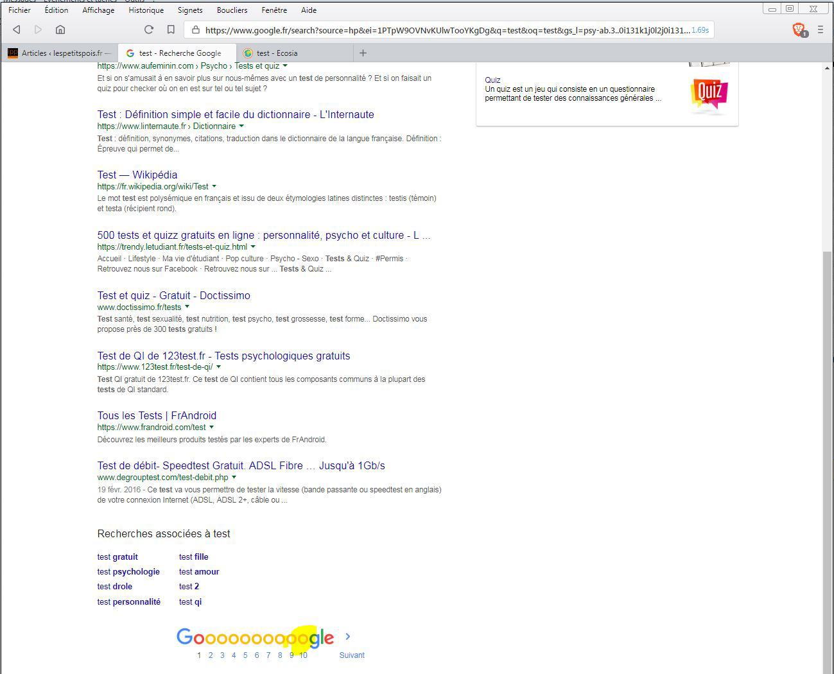Expand the fr.wikipedia.org result options arrow
This screenshot has width=834, height=674.
pyautogui.click(x=214, y=186)
